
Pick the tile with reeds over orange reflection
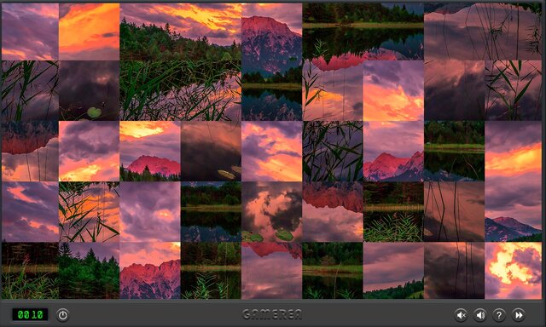pos(89,212)
